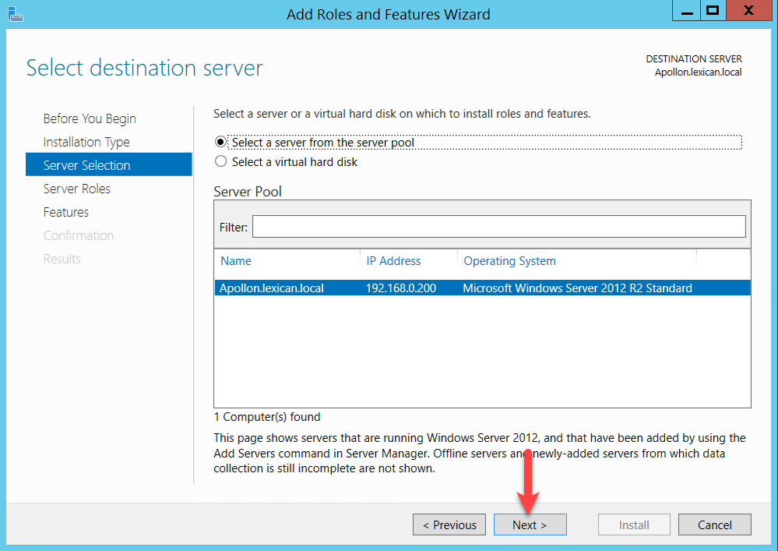Select Server Selection in the left navigation
Viewport: 778px width, 551px height.
86,165
